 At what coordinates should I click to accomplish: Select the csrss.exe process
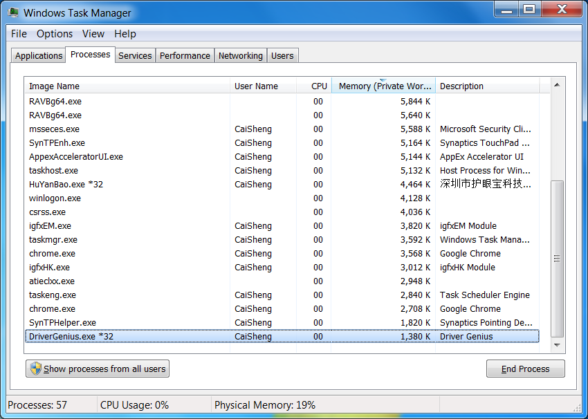282,212
